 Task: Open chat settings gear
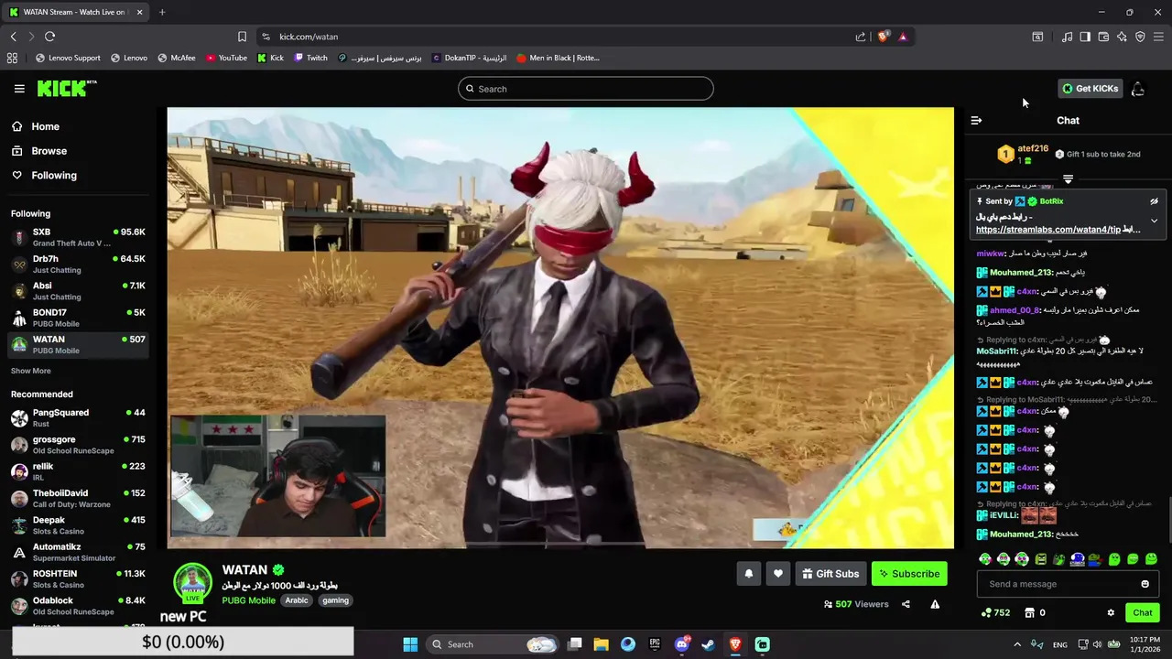[1111, 613]
